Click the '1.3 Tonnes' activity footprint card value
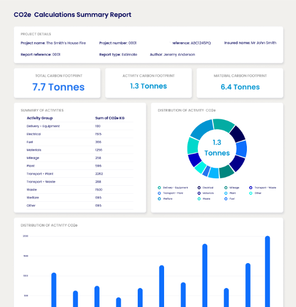296x307 pixels. click(148, 86)
